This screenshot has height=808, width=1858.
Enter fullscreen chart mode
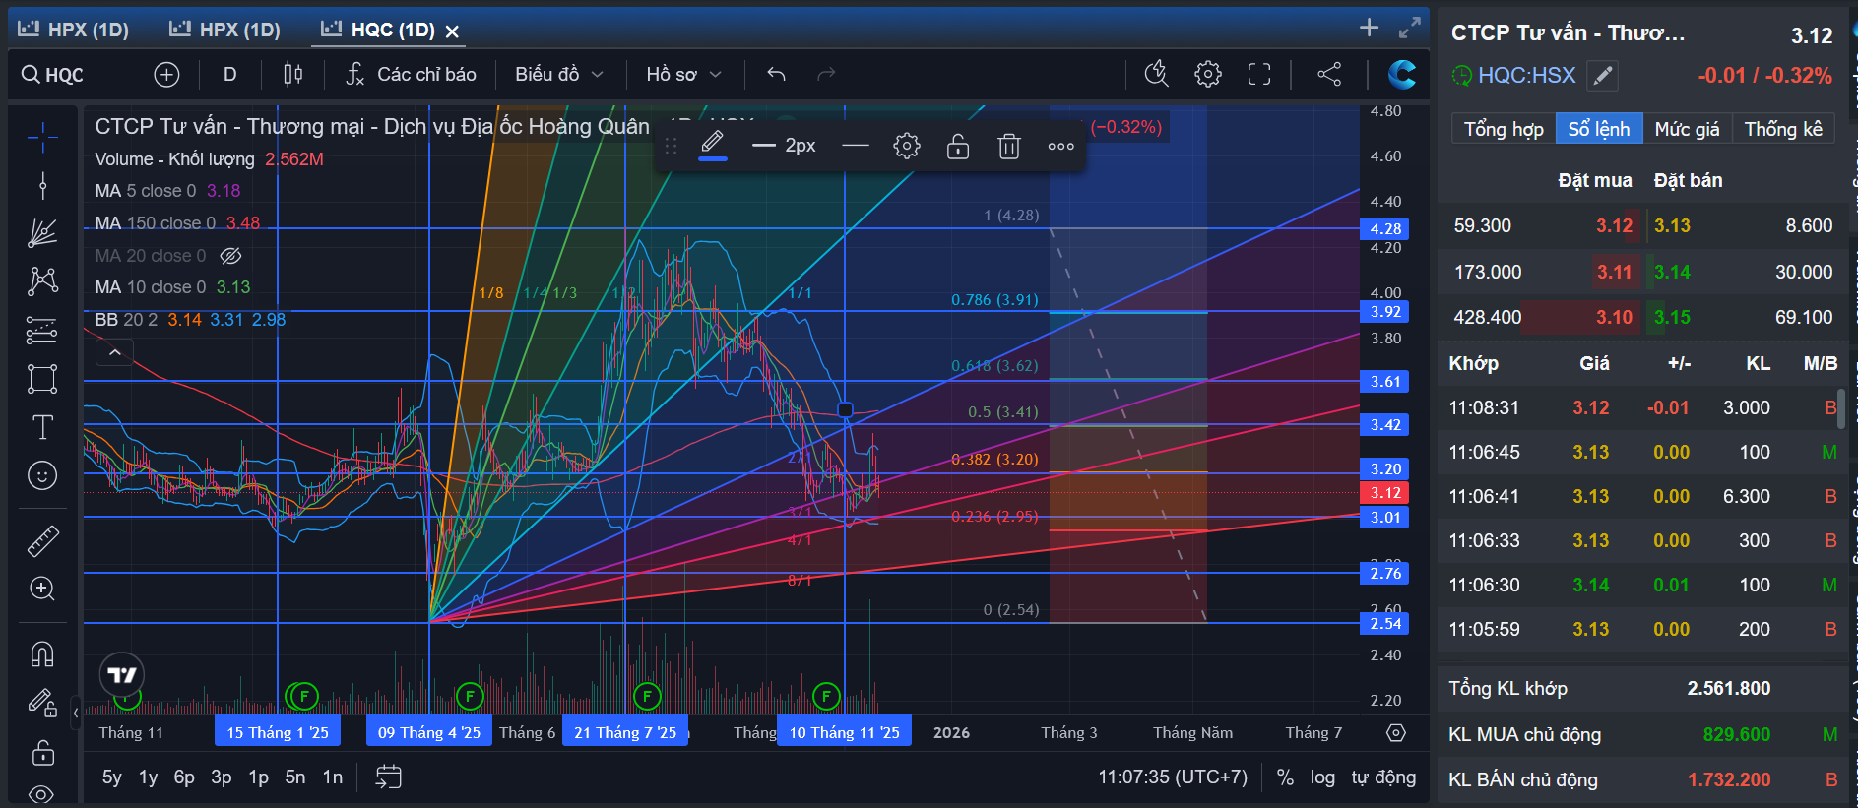coord(1259,74)
